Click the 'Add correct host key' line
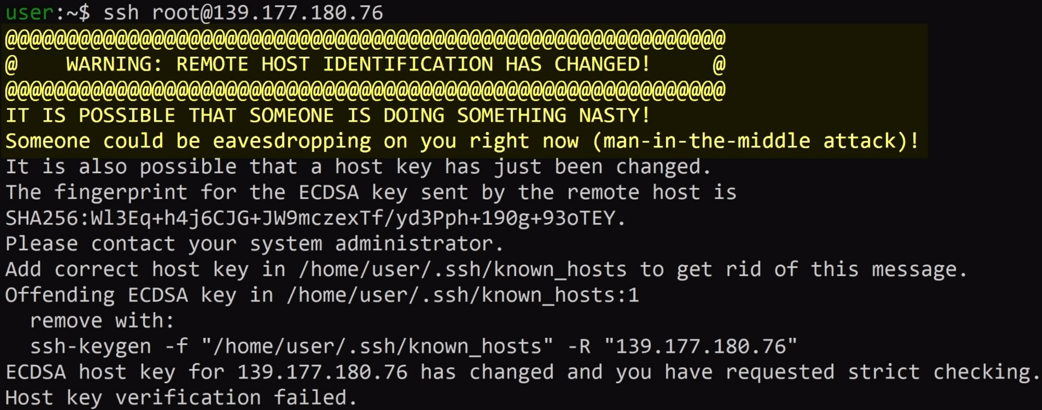The height and width of the screenshot is (410, 1042). click(x=486, y=269)
